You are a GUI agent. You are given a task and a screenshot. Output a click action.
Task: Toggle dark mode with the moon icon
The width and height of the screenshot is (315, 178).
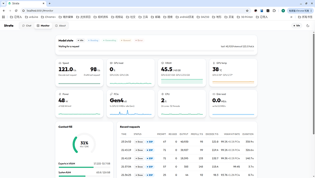pos(308,26)
